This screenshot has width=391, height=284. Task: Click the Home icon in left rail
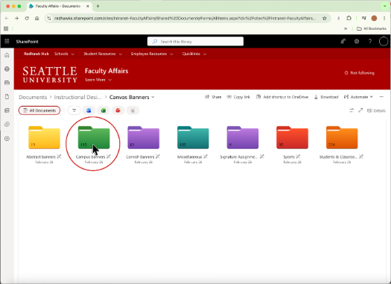(x=7, y=55)
